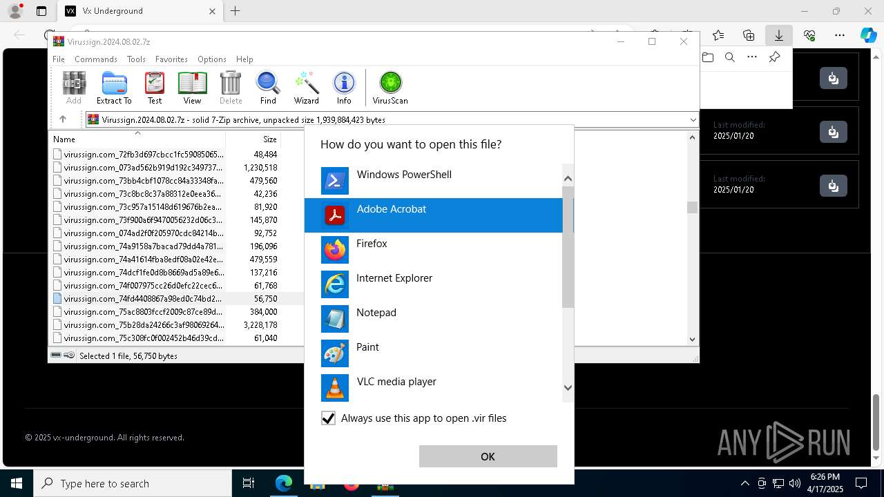Click the Extract To toolbar icon
884x497 pixels.
(x=114, y=88)
